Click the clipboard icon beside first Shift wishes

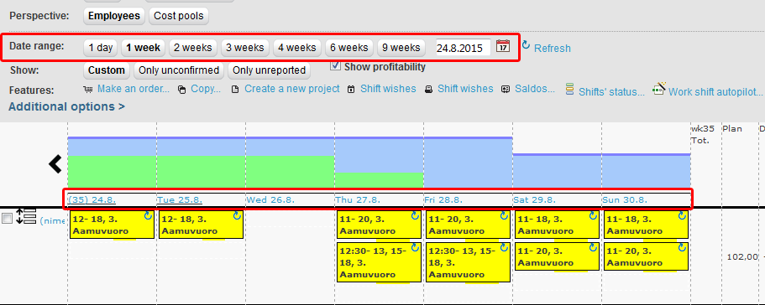pos(351,90)
